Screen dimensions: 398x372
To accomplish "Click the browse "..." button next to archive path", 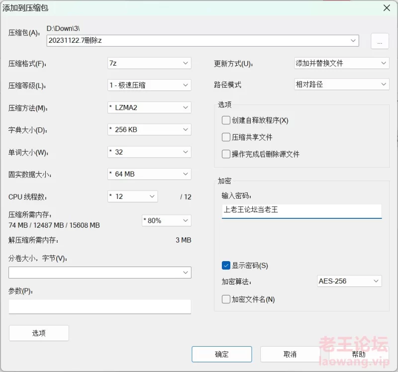I will click(x=380, y=41).
